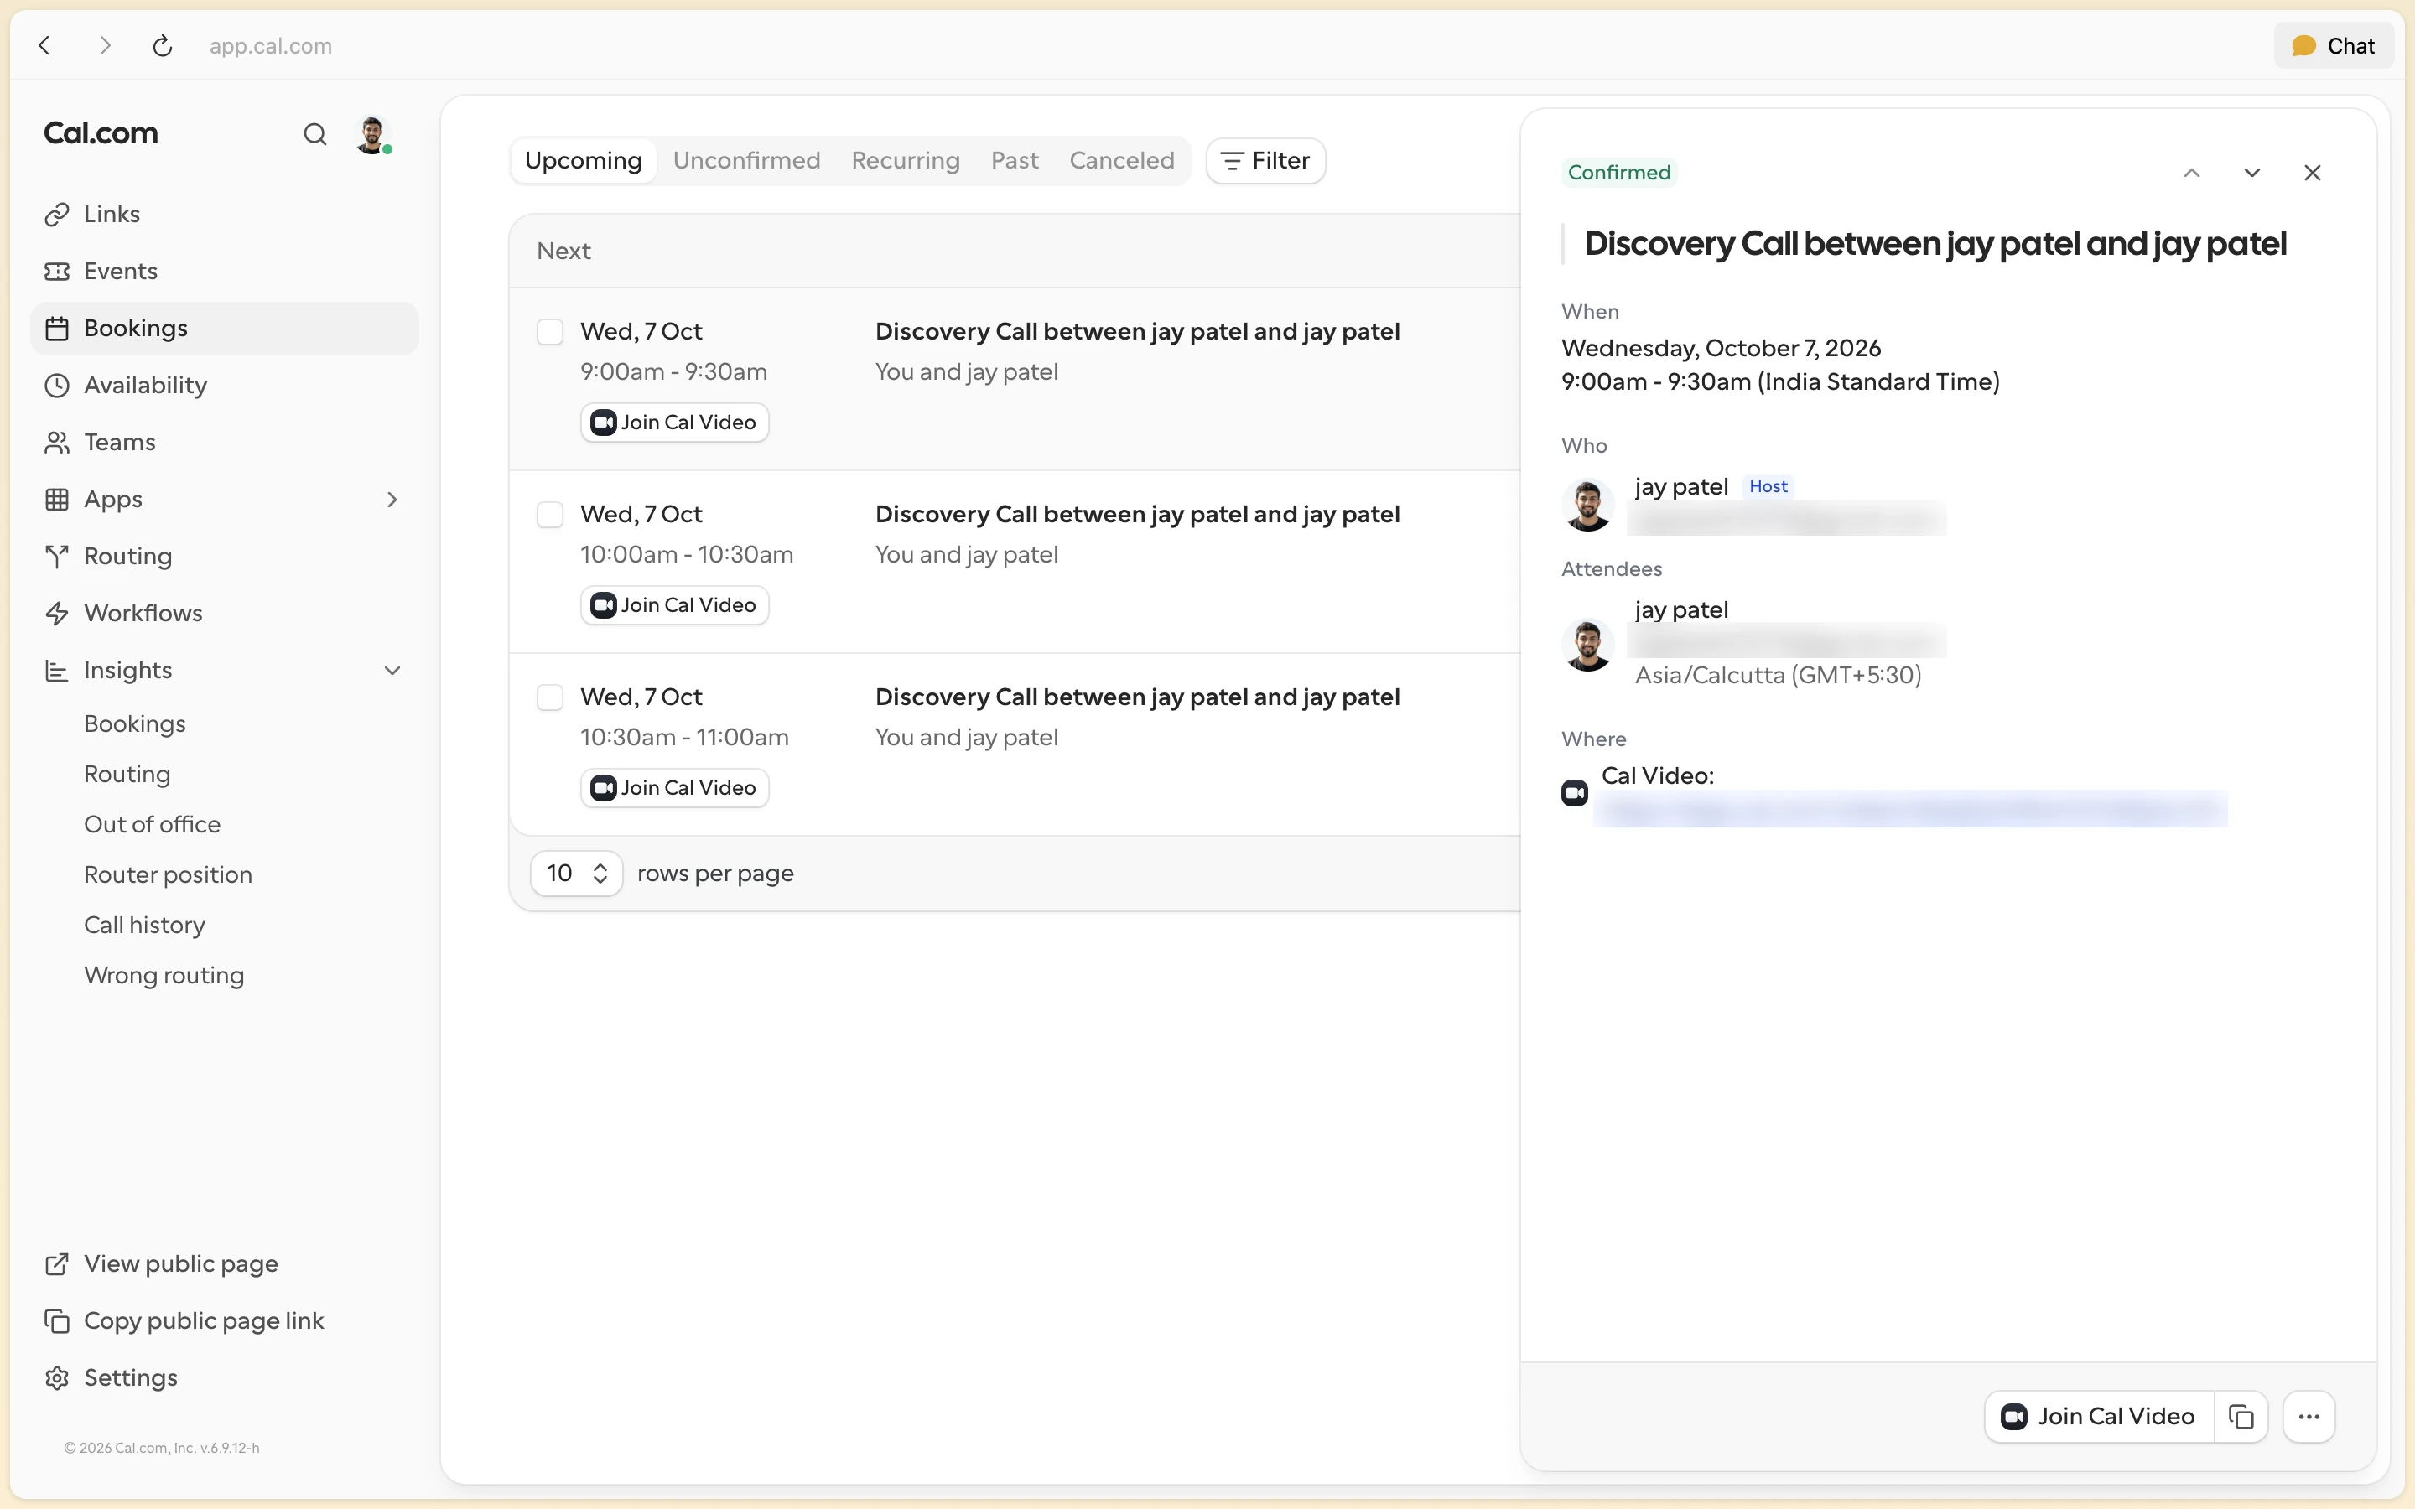Open the Filter dropdown button
This screenshot has width=2415, height=1509.
tap(1265, 161)
